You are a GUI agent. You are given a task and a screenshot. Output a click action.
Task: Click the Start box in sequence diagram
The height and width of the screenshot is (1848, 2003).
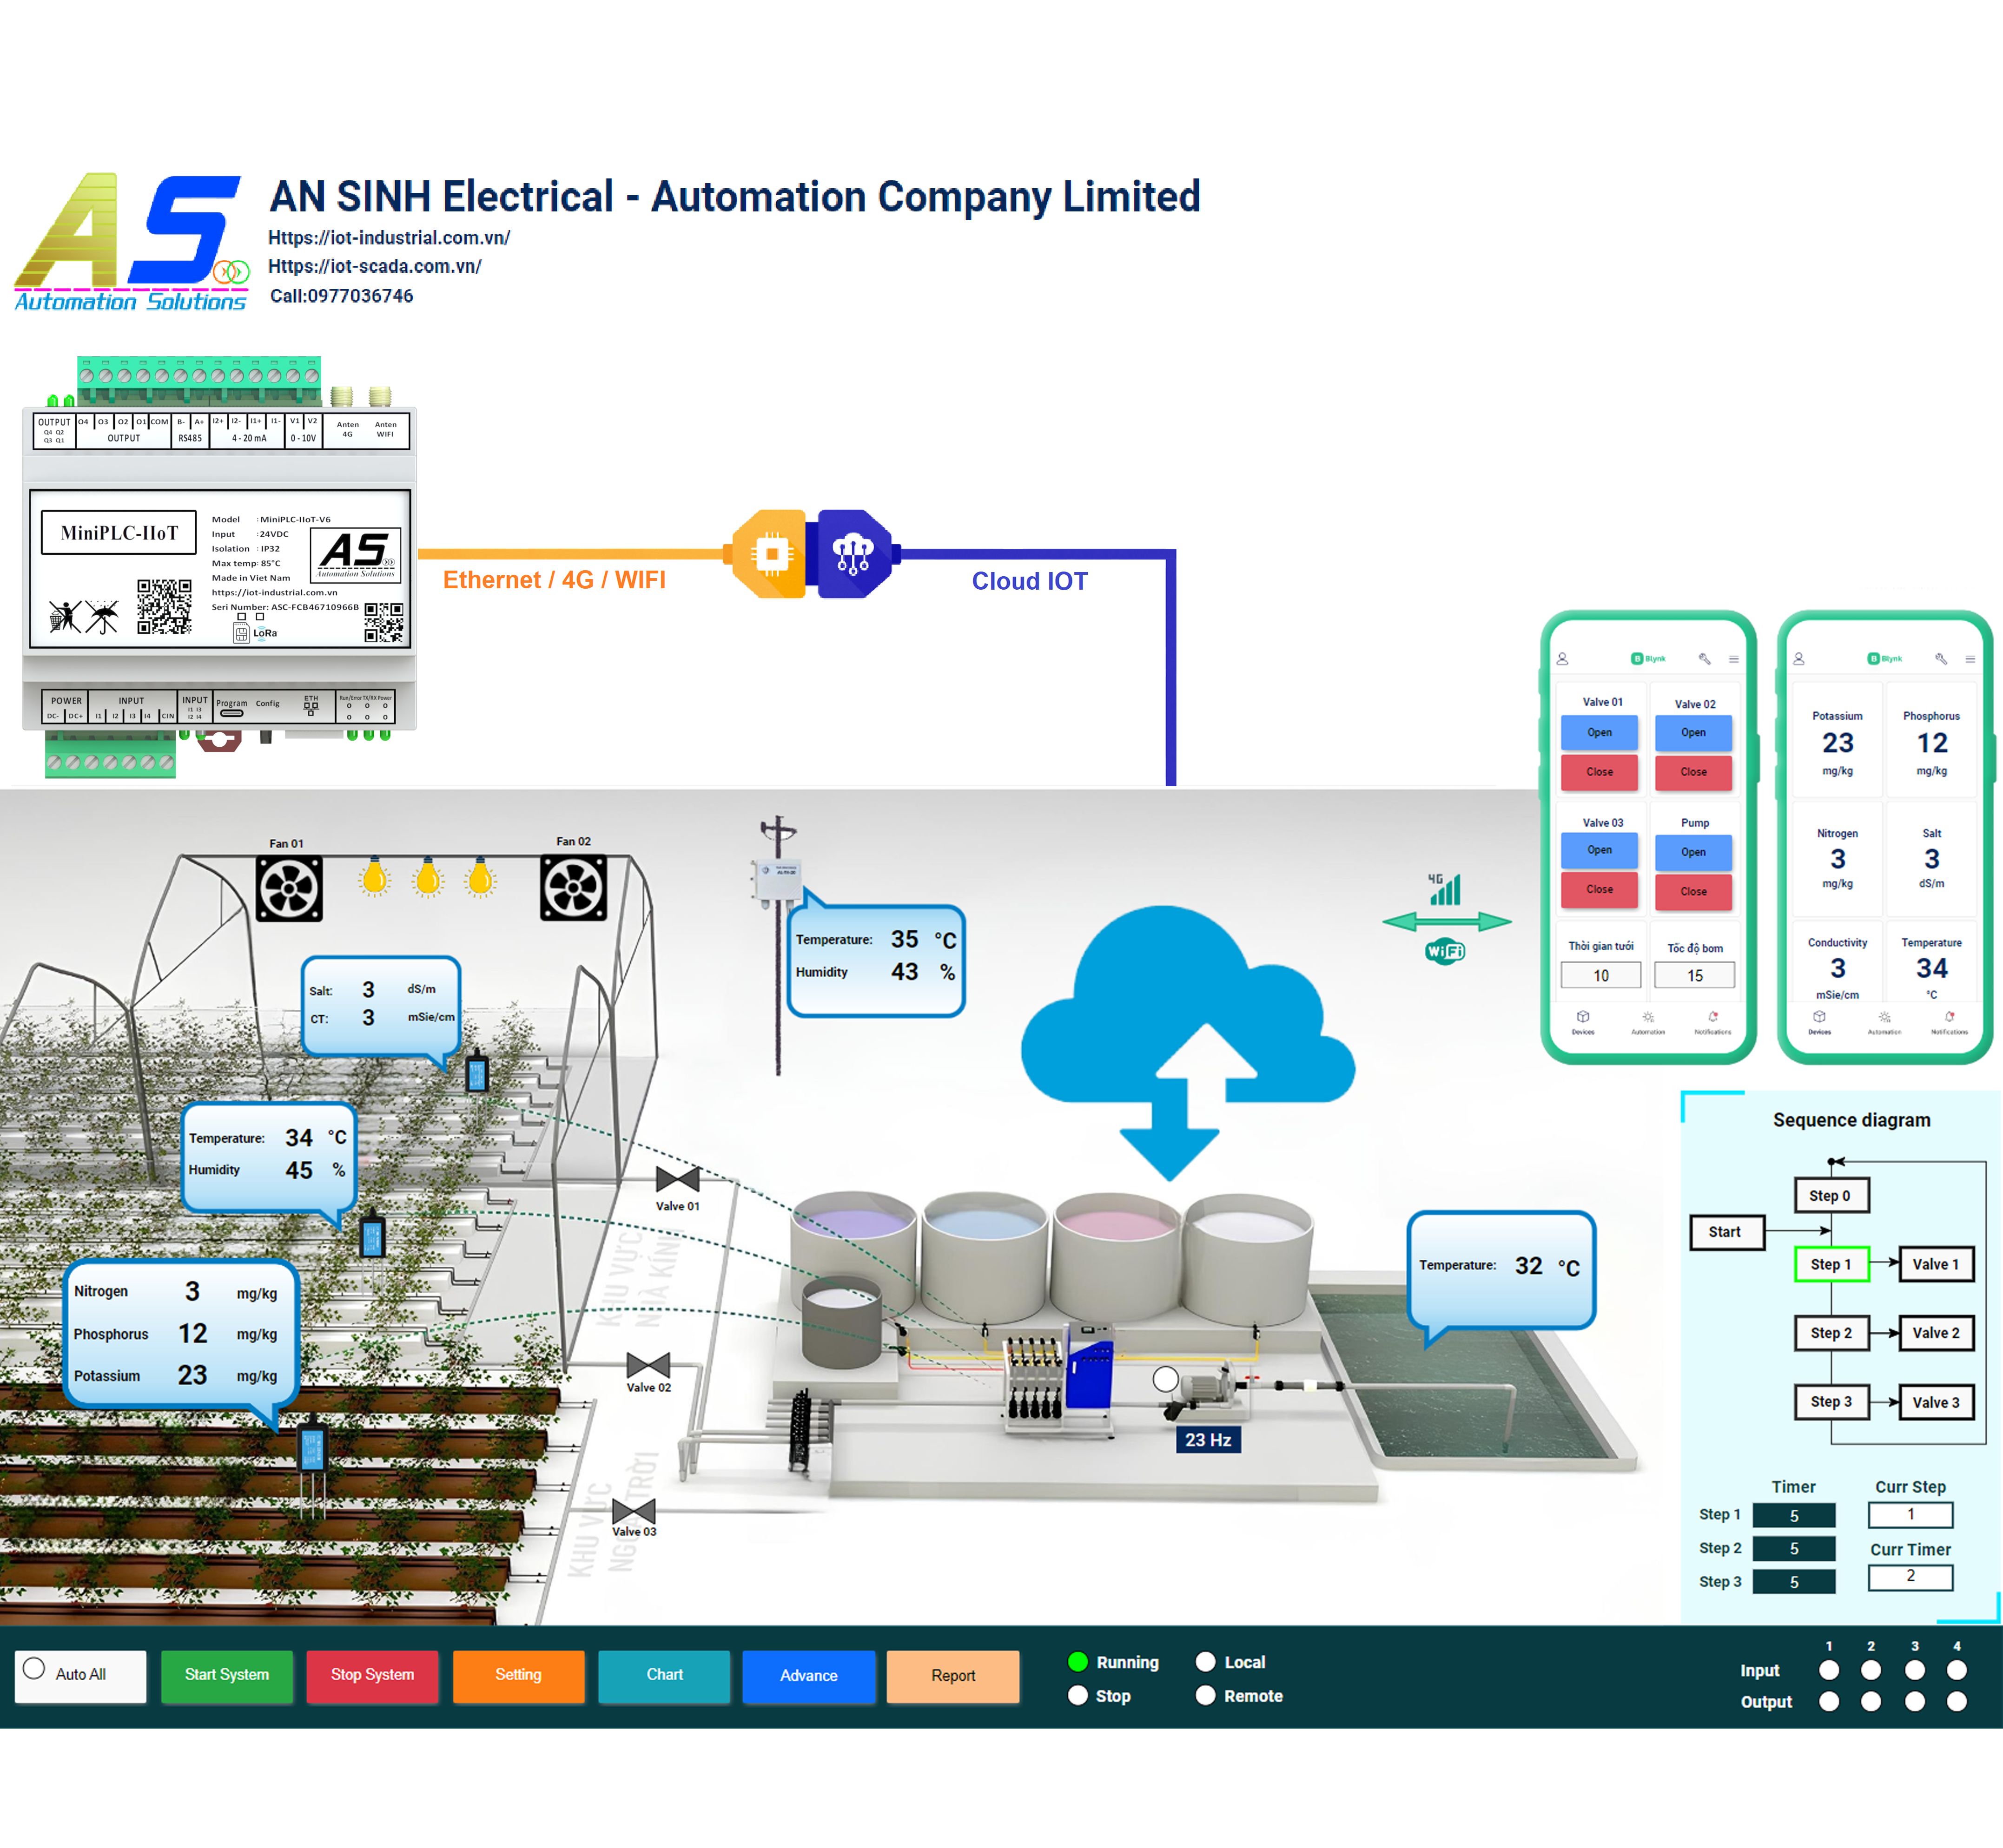(1726, 1232)
